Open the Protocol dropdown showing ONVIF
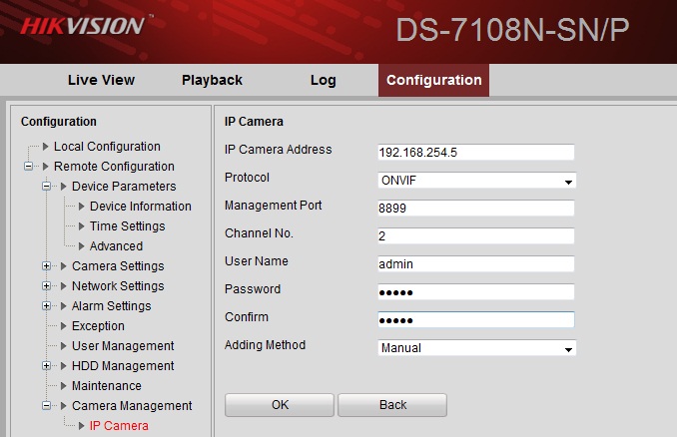Image resolution: width=677 pixels, height=437 pixels. click(476, 181)
